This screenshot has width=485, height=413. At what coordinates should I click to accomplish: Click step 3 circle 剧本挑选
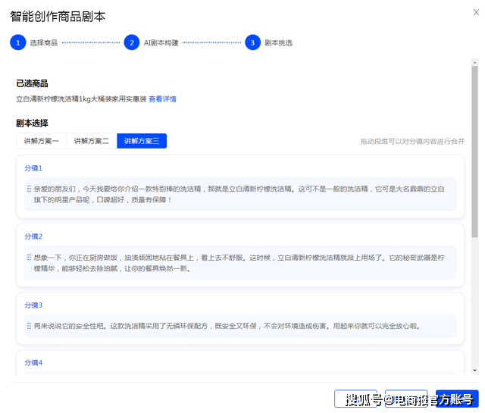click(x=252, y=42)
